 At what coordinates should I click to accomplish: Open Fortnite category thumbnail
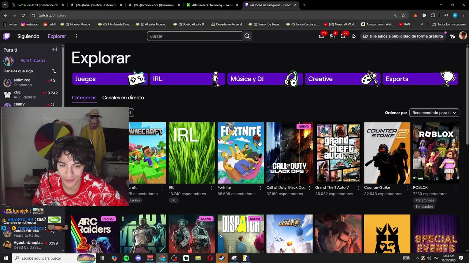pyautogui.click(x=241, y=153)
